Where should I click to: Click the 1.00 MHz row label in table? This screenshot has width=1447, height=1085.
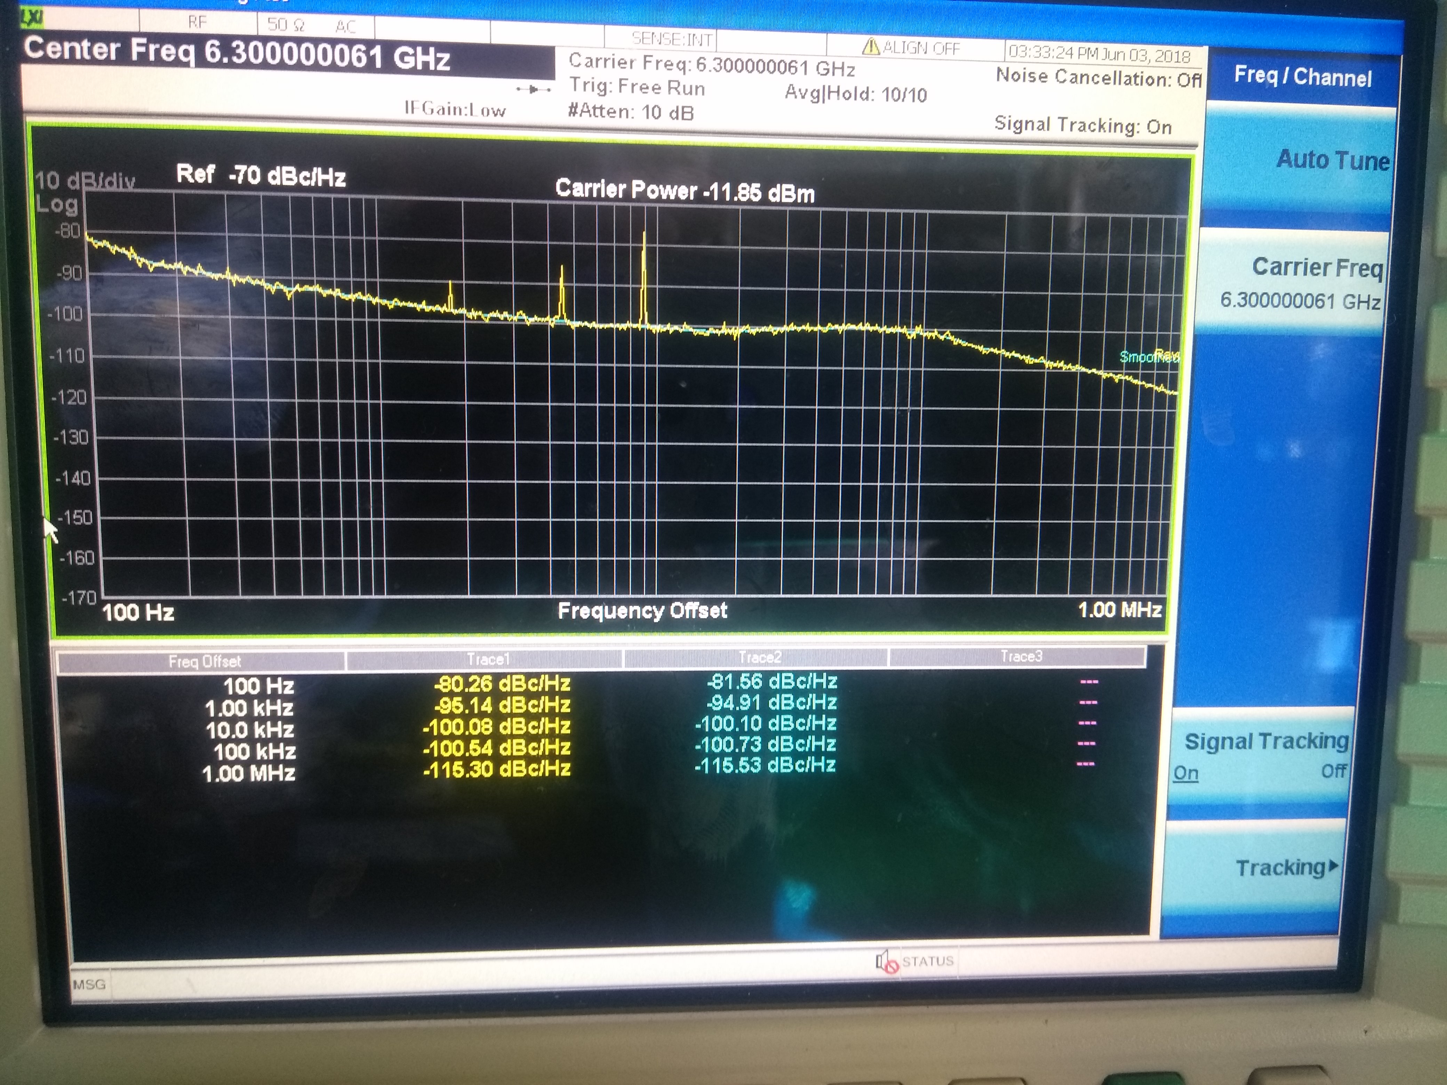(x=249, y=773)
